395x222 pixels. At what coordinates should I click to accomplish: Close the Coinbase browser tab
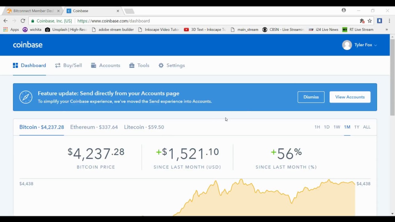tap(118, 11)
